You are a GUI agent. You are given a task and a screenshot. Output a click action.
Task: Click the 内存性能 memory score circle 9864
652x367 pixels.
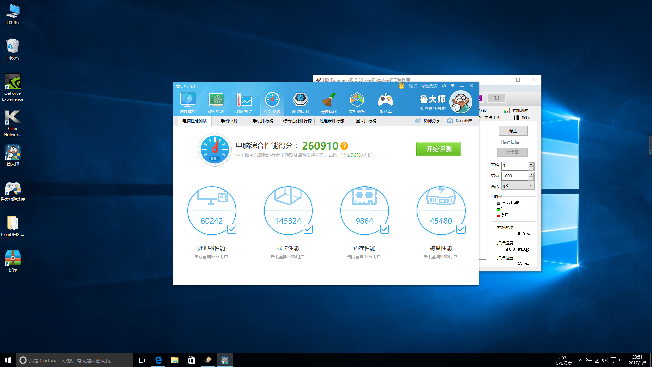click(364, 211)
